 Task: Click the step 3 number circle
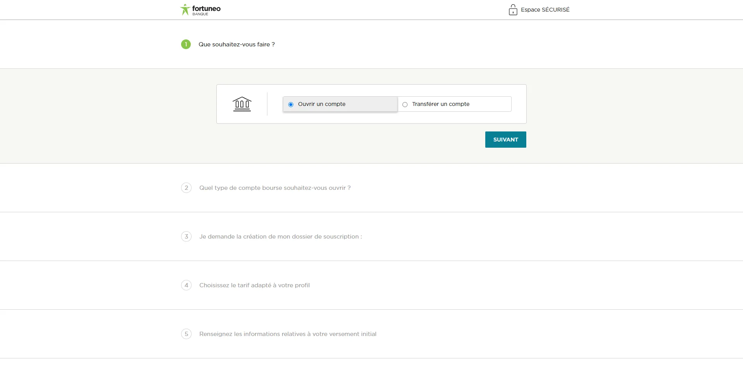(x=186, y=237)
